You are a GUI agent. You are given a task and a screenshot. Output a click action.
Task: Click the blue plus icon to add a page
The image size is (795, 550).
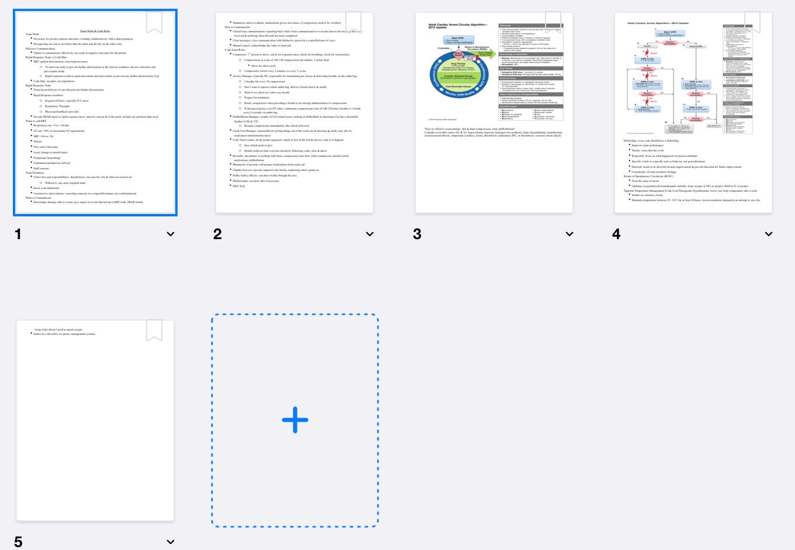pos(295,420)
